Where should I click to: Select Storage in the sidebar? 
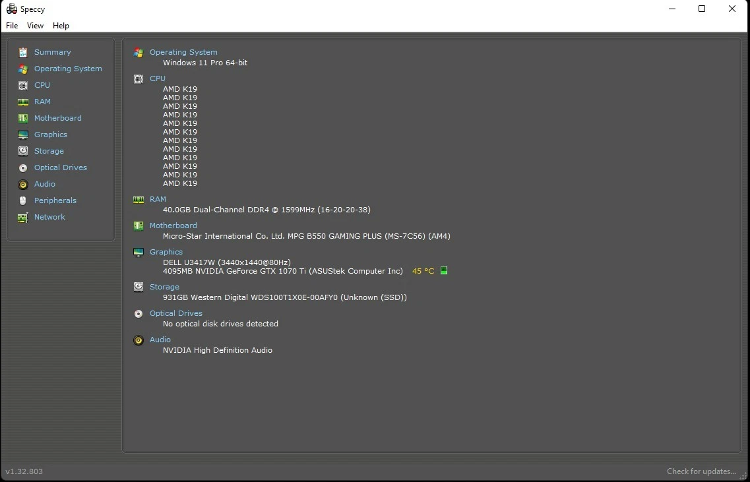(49, 151)
